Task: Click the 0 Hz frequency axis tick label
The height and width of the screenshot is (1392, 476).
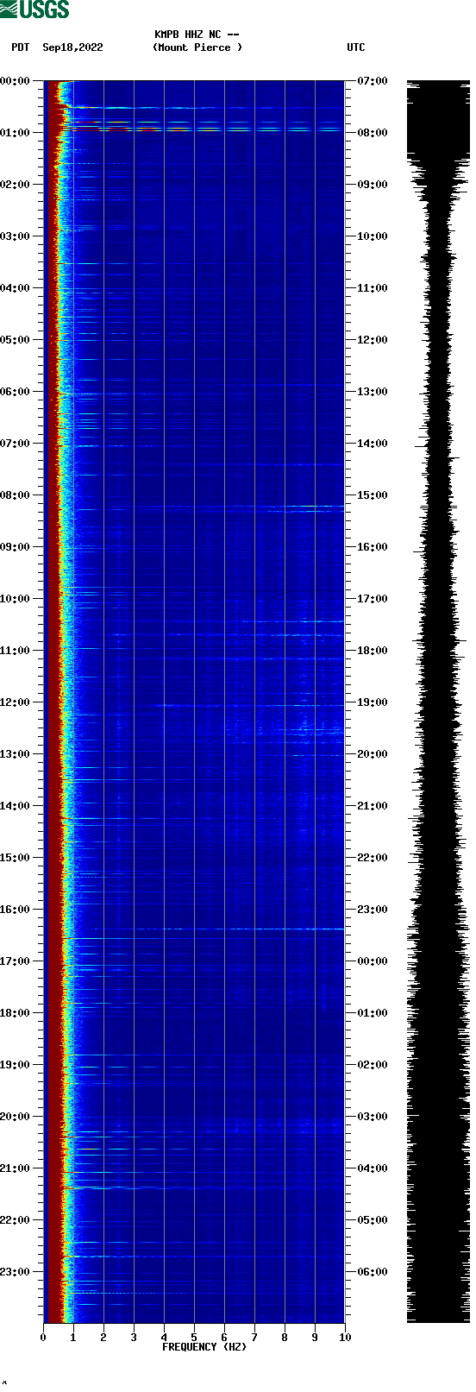Action: [43, 1338]
